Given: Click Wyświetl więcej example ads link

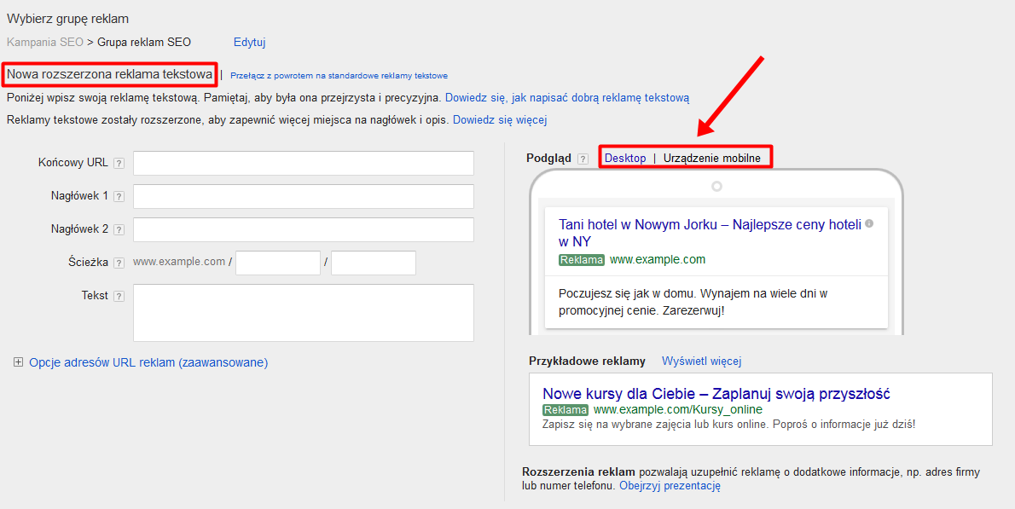Looking at the screenshot, I should (701, 361).
